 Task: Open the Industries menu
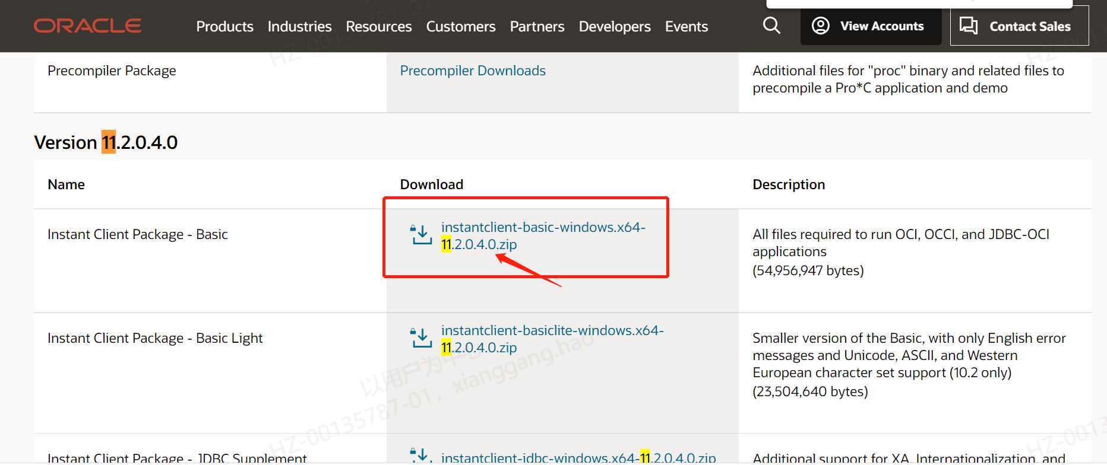click(x=299, y=26)
